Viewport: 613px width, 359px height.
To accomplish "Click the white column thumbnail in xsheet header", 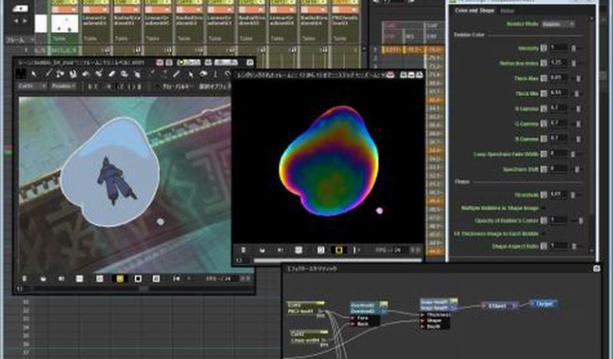I will [41, 24].
